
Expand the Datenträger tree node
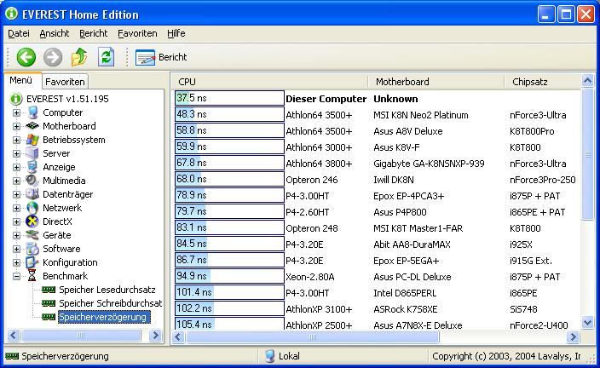click(x=16, y=195)
